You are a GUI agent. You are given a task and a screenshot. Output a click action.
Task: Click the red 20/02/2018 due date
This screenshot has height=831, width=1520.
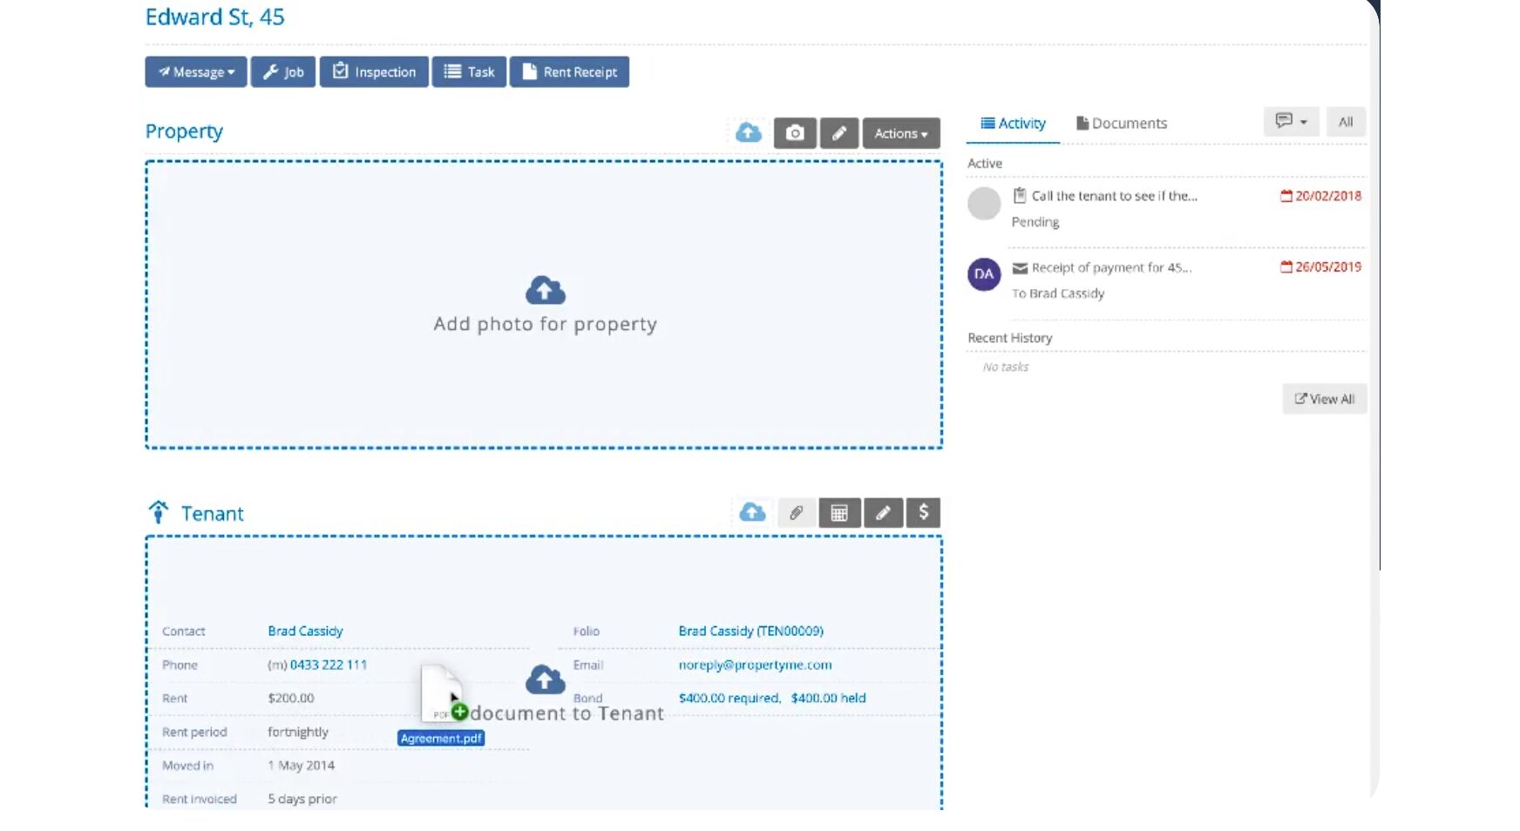tap(1320, 196)
